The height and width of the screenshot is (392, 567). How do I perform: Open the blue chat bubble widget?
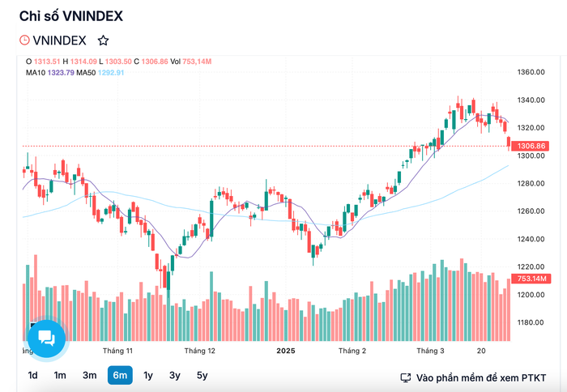click(47, 339)
